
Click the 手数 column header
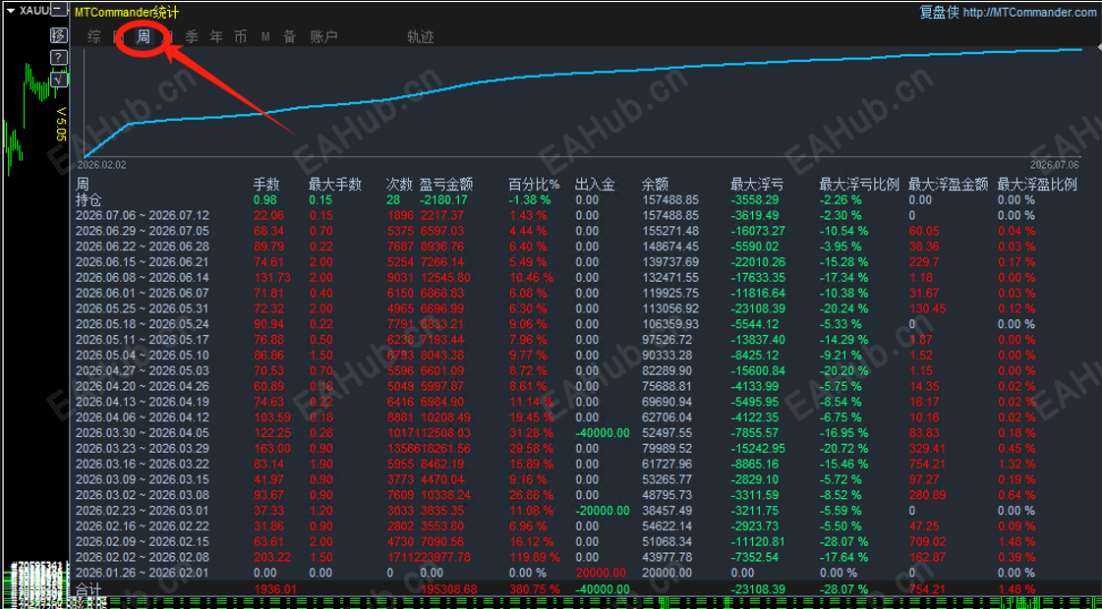(x=266, y=184)
